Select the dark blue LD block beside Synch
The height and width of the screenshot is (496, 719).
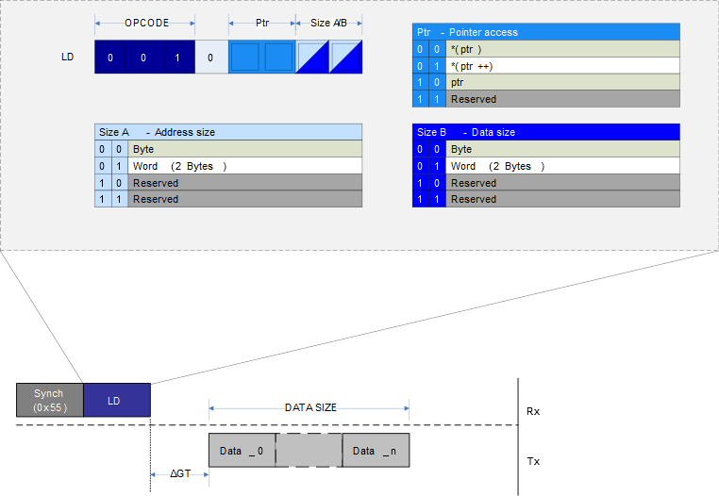tap(117, 400)
